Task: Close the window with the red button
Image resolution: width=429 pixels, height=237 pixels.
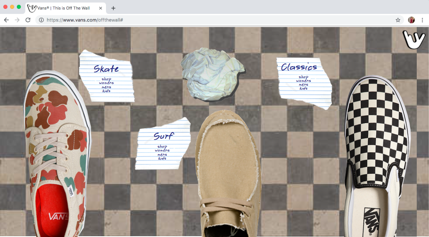Action: pyautogui.click(x=5, y=7)
